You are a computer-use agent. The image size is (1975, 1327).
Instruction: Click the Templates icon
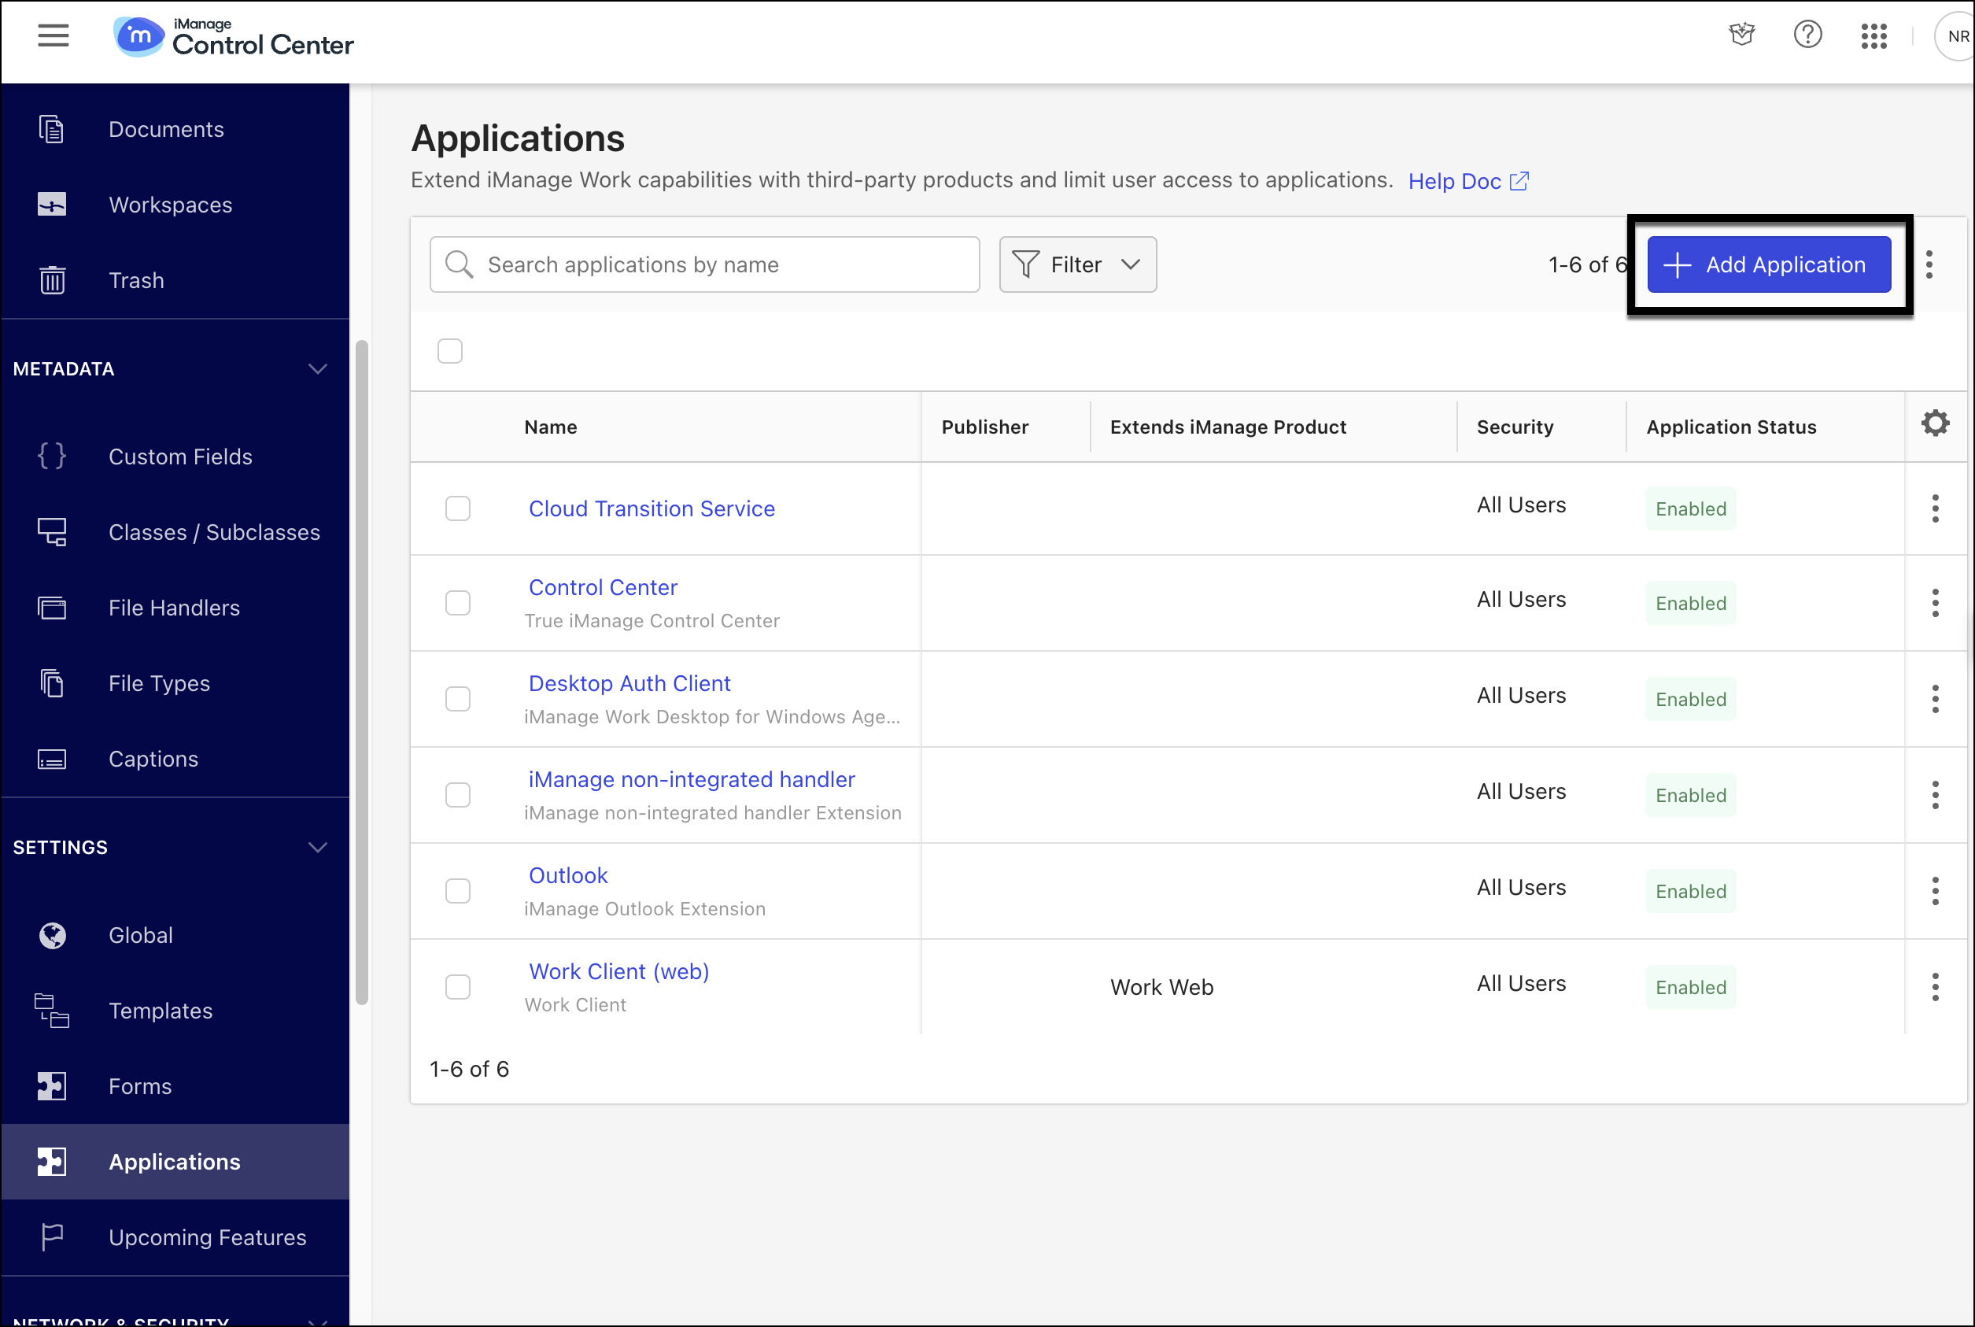52,1011
